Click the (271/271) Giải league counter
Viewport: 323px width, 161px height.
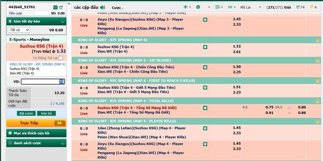279,7
